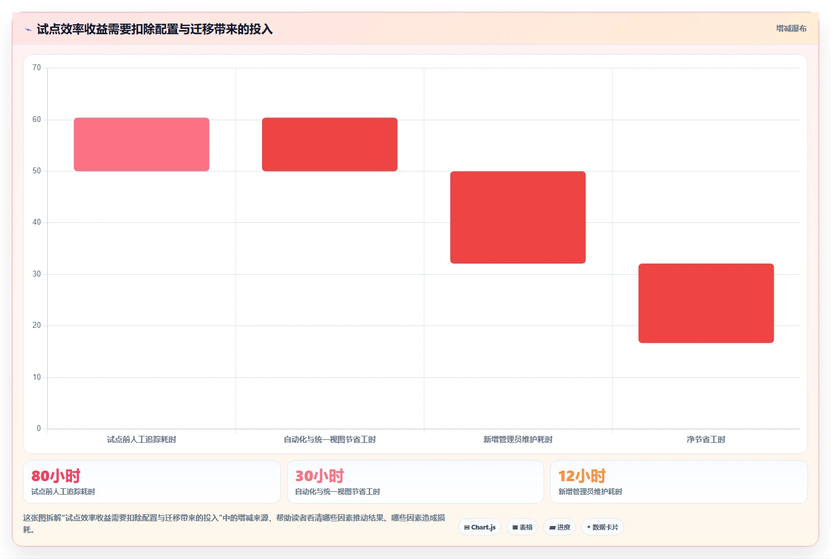Click the 增减瀑布 tag in the header
Screen dimensions: 831x559
pos(791,28)
